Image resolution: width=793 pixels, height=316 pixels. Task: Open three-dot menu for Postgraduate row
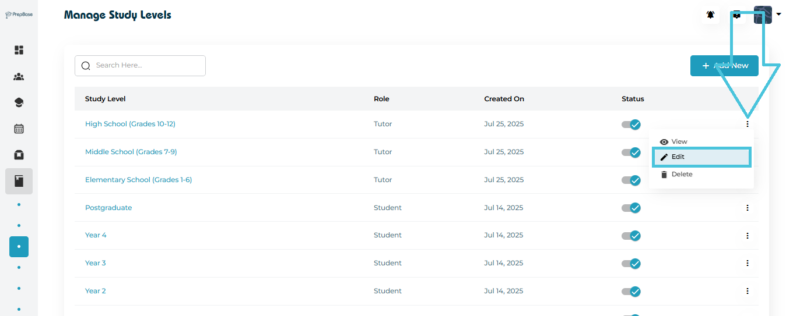pos(747,208)
